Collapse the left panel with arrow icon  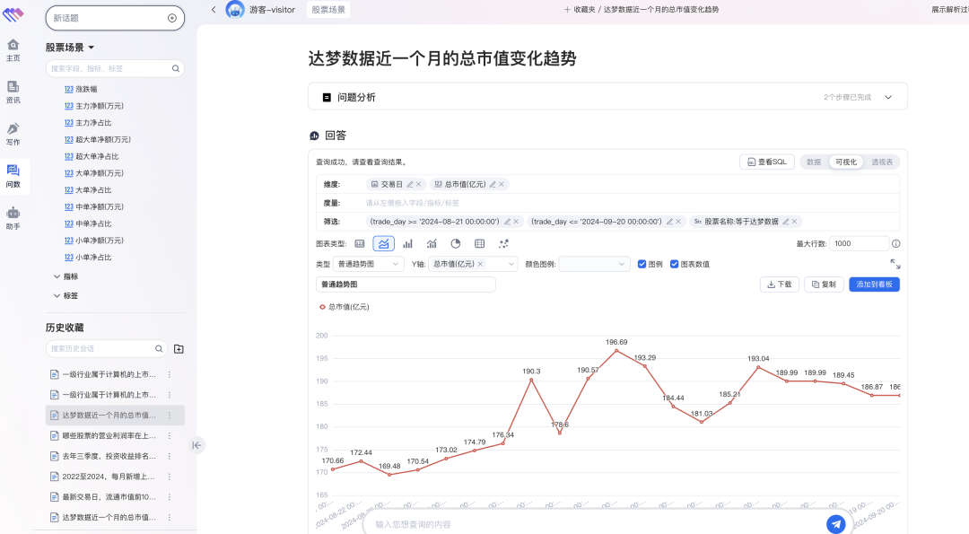click(x=196, y=445)
